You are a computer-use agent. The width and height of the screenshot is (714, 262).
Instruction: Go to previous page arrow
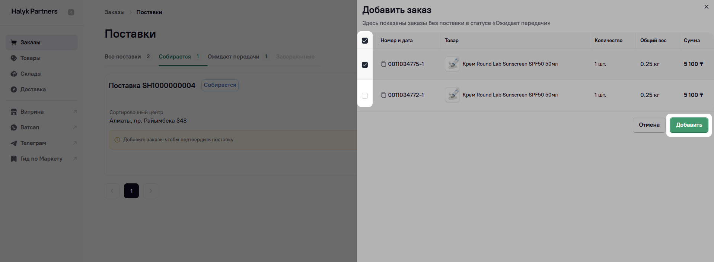tap(112, 191)
